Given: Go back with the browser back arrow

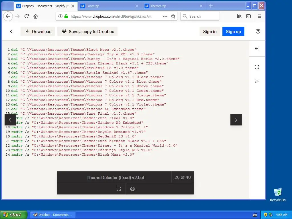Looking at the screenshot, I should pyautogui.click(x=8, y=16).
